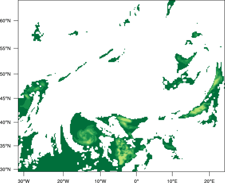This screenshot has height=183, width=225.
Task: Click the 20°W longitude label
Action: [63, 181]
